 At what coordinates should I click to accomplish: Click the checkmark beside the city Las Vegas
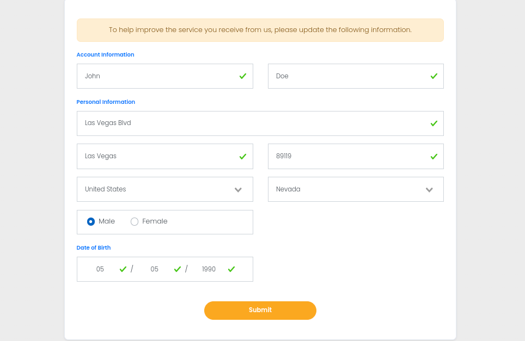click(242, 156)
